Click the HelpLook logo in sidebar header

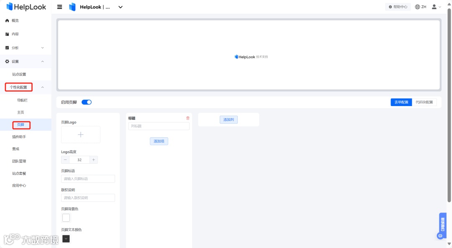pyautogui.click(x=26, y=7)
